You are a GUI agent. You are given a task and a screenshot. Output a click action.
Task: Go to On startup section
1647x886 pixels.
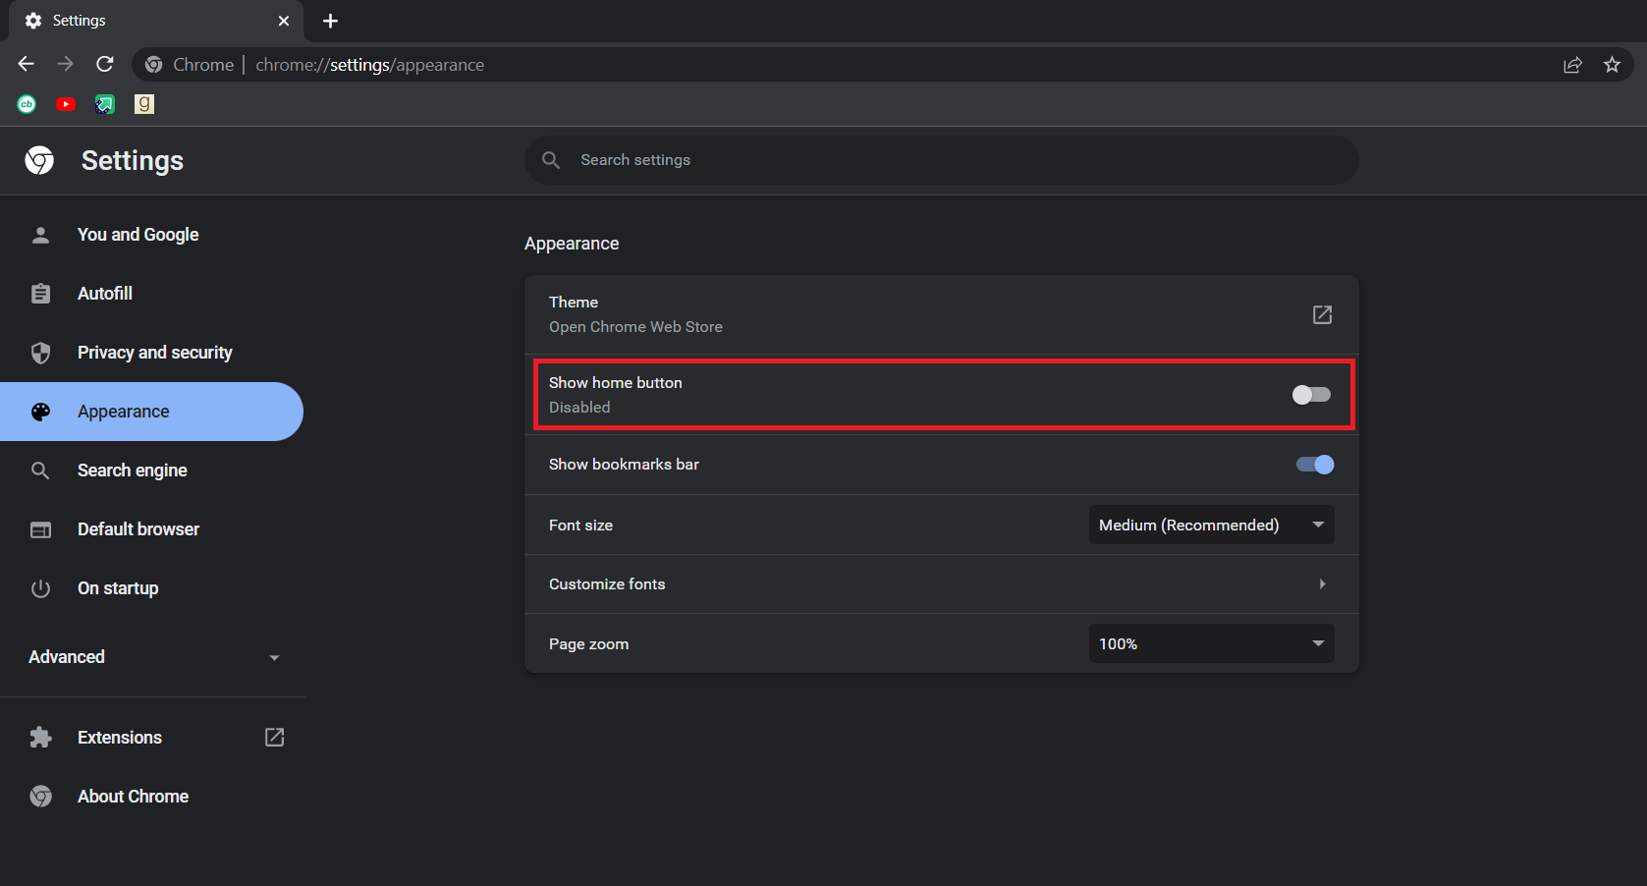coord(118,588)
